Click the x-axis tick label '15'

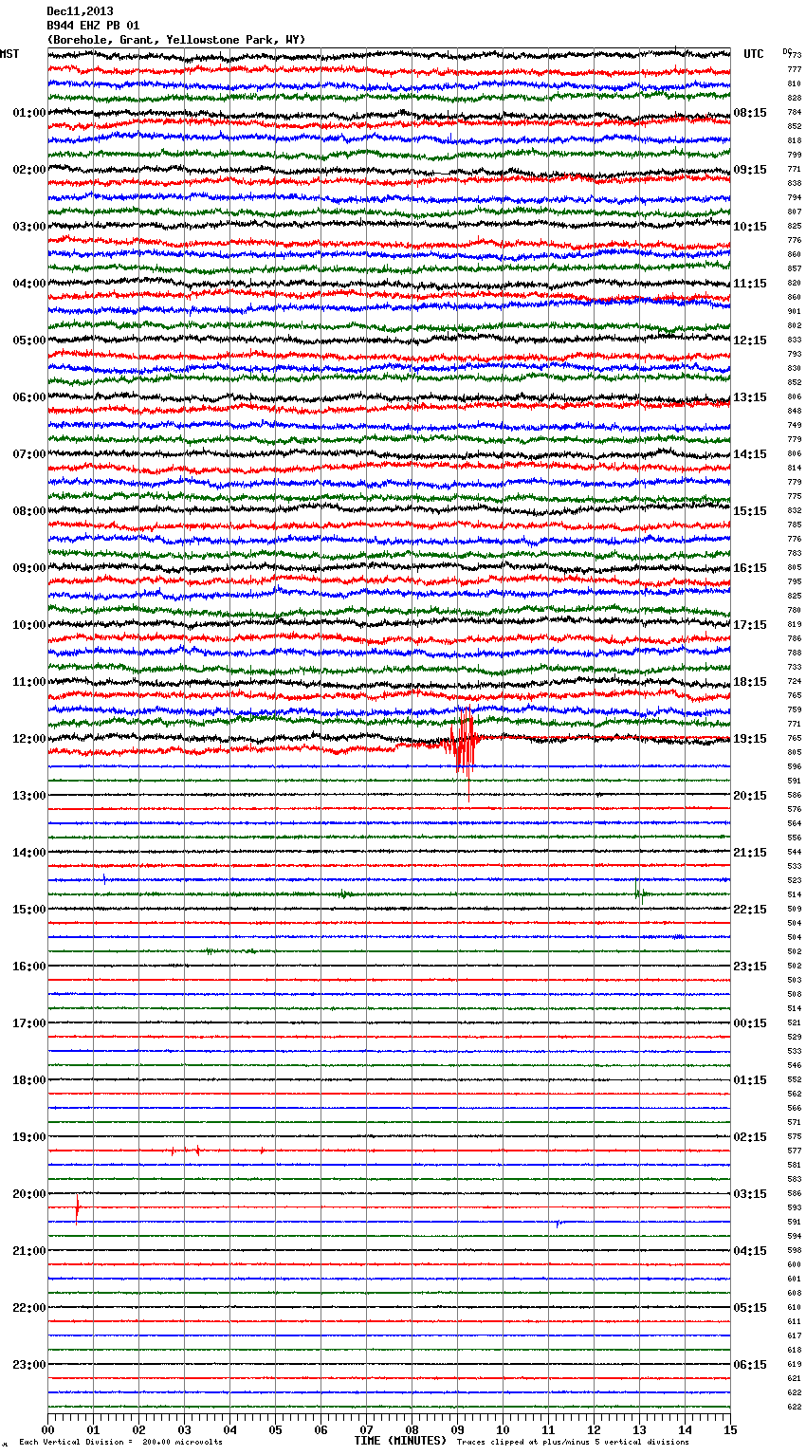[730, 1429]
